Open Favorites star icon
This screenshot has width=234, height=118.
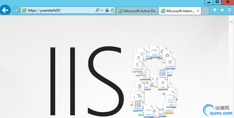[x=222, y=10]
